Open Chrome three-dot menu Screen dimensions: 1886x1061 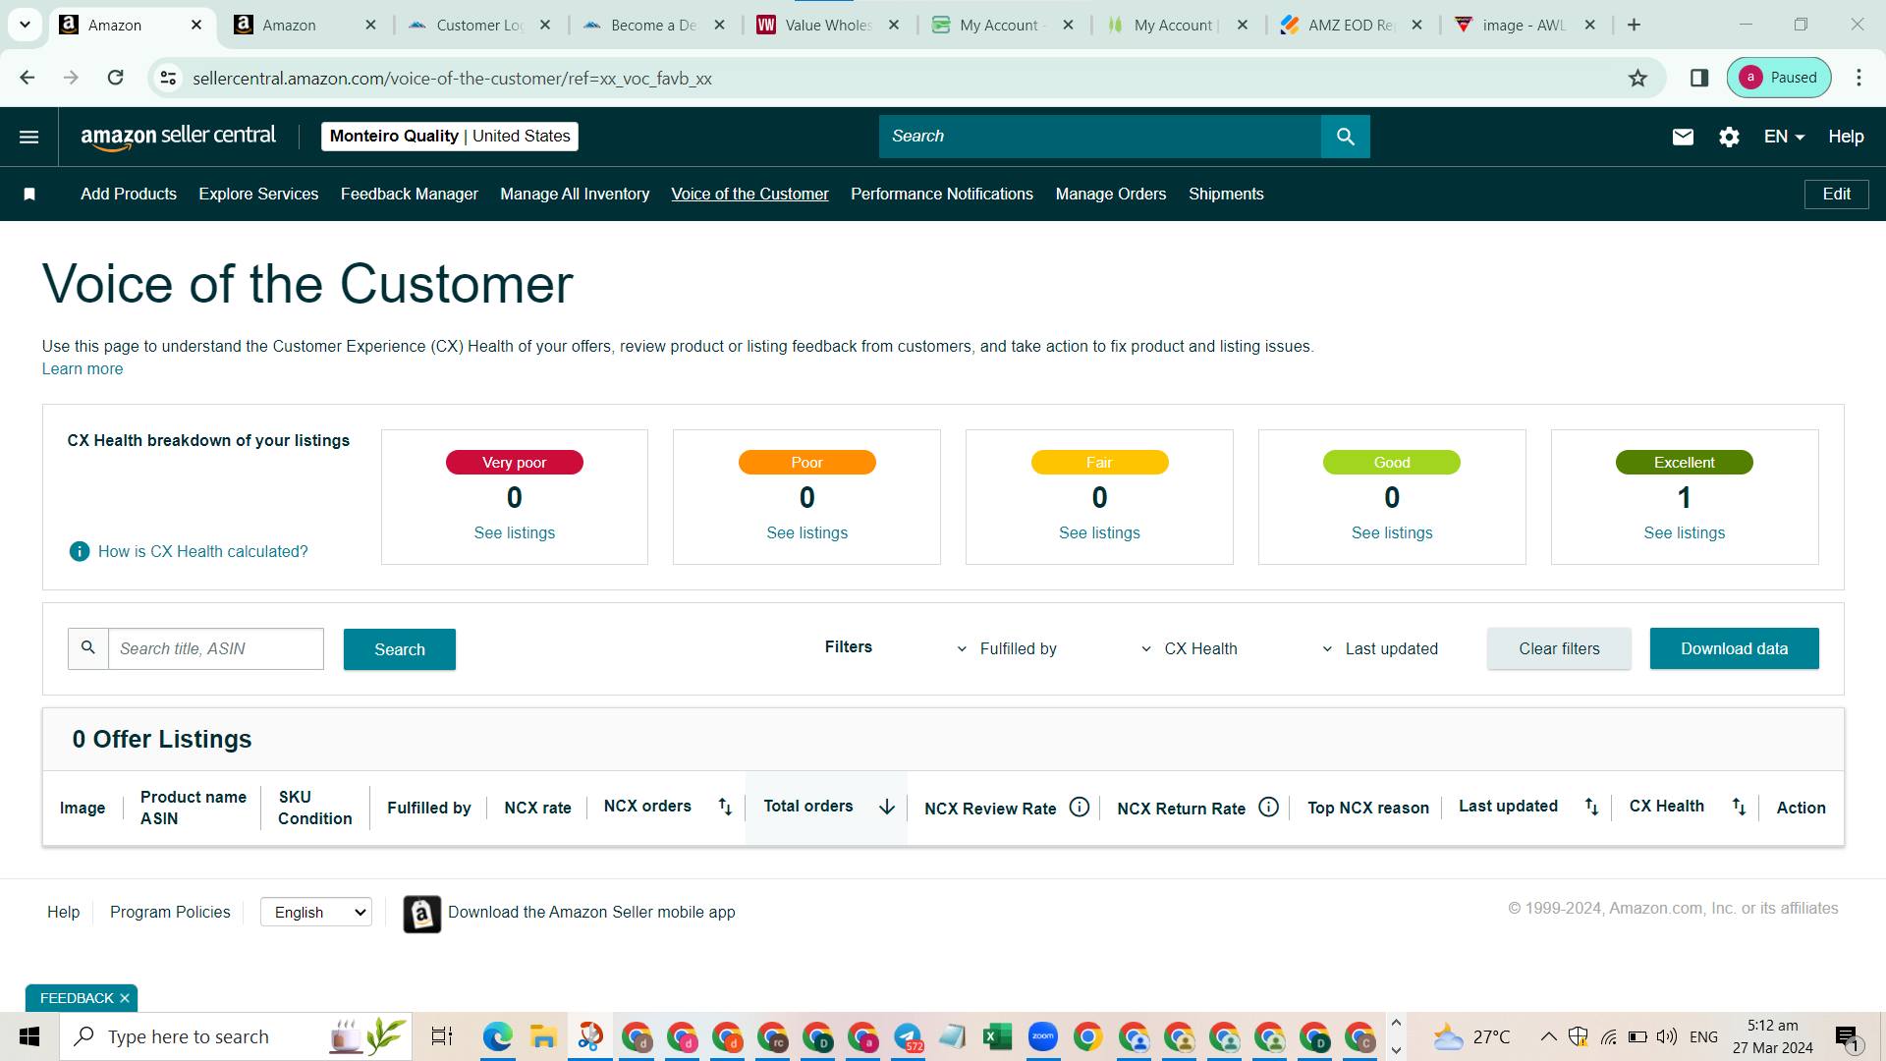point(1858,78)
